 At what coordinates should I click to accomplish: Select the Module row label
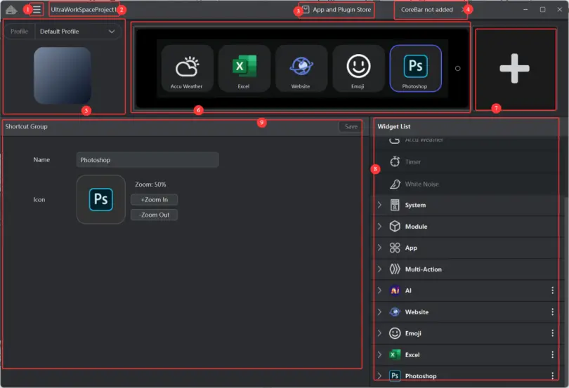point(416,227)
